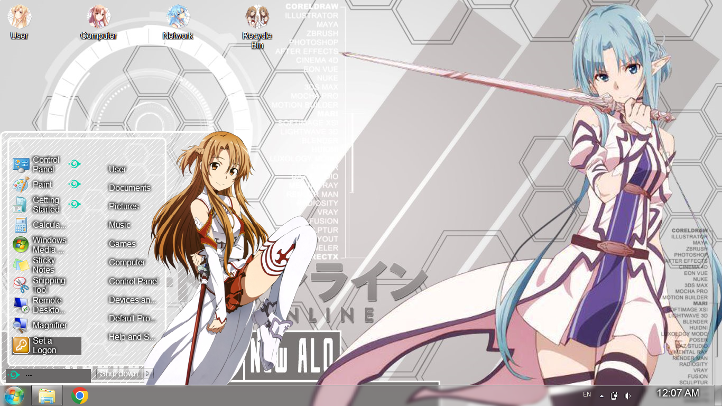Open User folder link in start menu
This screenshot has width=722, height=406.
[117, 169]
